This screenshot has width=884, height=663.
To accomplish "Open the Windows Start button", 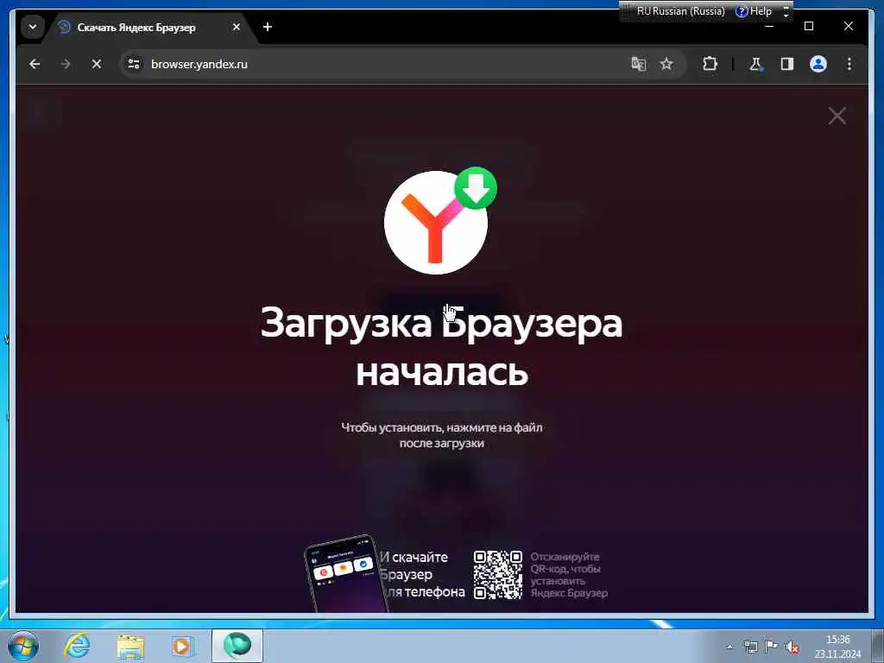I will 23,646.
